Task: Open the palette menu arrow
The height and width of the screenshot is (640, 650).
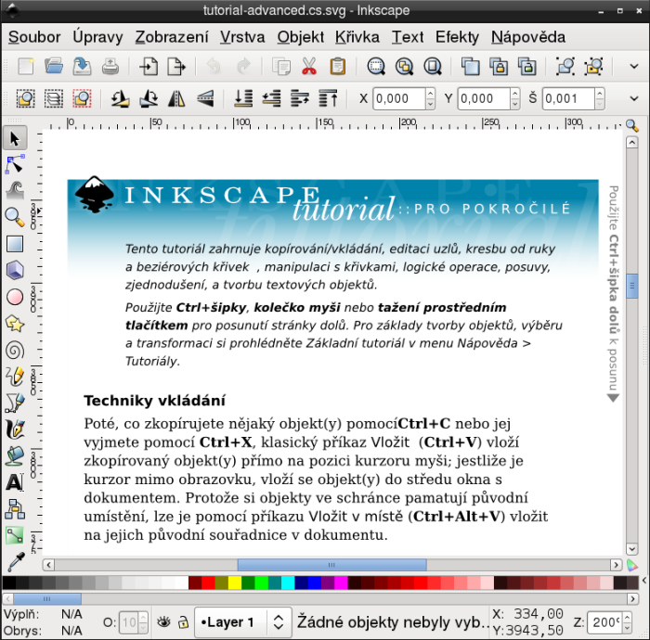Action: pyautogui.click(x=644, y=581)
